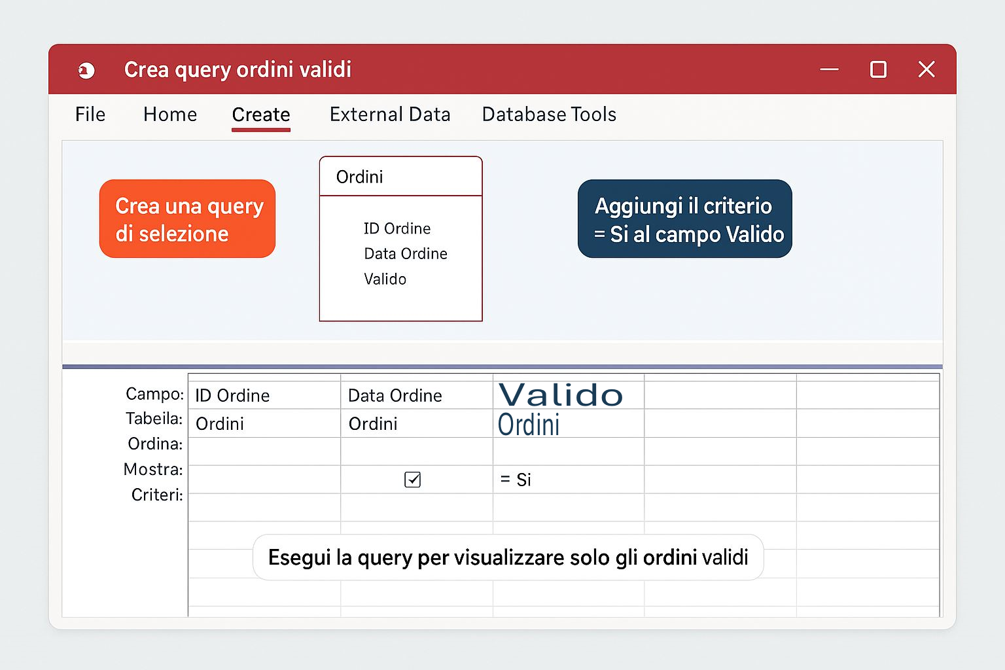This screenshot has width=1005, height=670.
Task: Maximize the query window
Action: tap(878, 69)
